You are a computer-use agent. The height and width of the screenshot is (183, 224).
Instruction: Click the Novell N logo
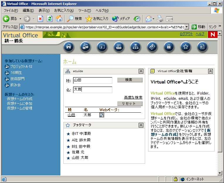pyautogui.click(x=213, y=34)
